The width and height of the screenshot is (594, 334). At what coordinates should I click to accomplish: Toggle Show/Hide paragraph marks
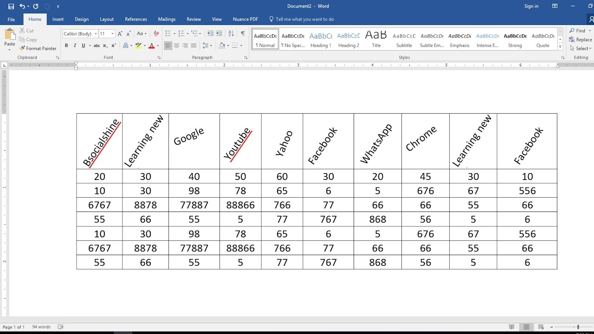point(243,33)
